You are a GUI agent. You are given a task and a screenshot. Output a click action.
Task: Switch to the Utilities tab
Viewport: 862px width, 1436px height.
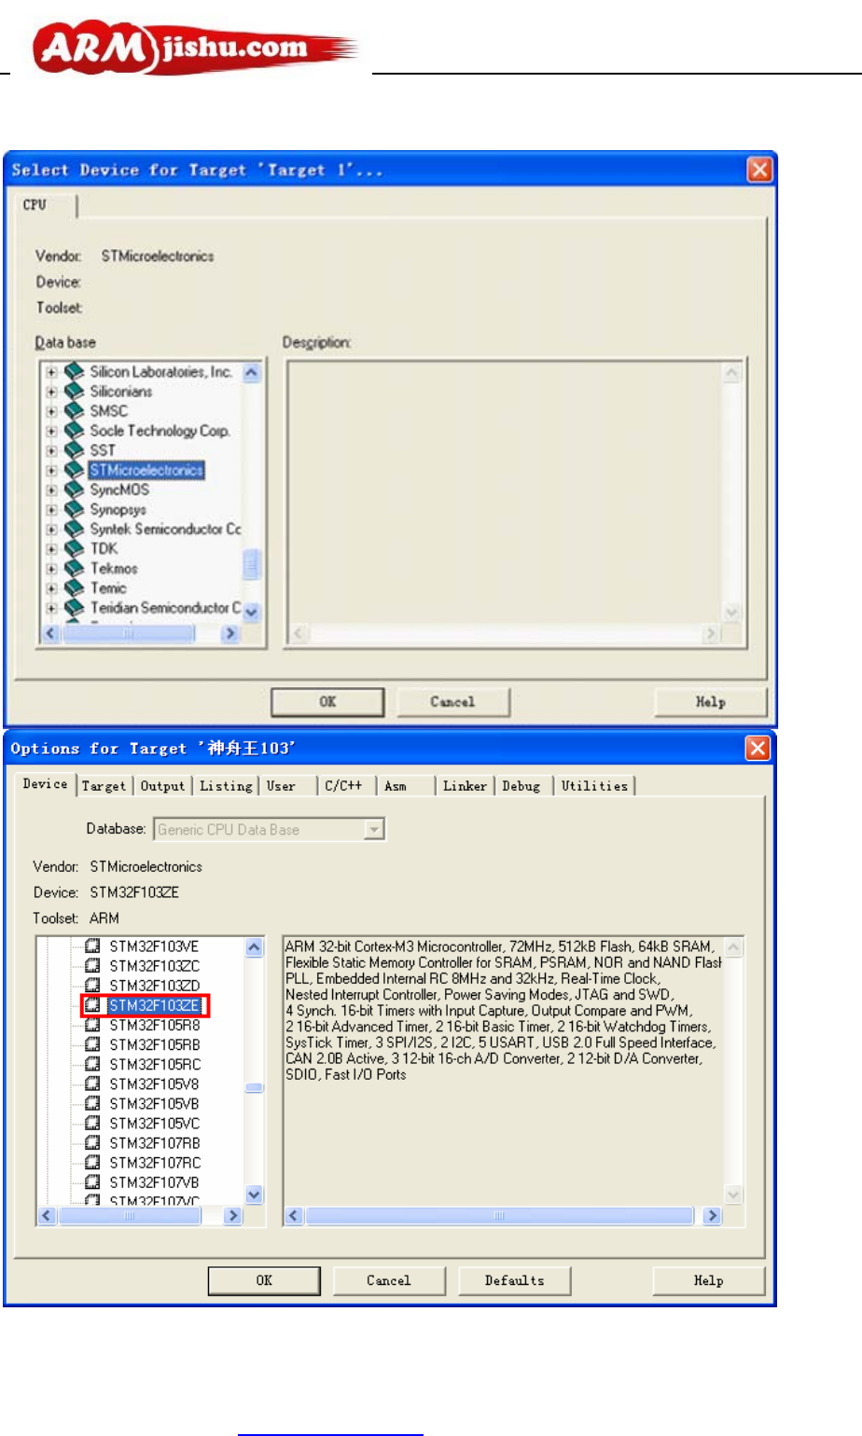[x=594, y=786]
